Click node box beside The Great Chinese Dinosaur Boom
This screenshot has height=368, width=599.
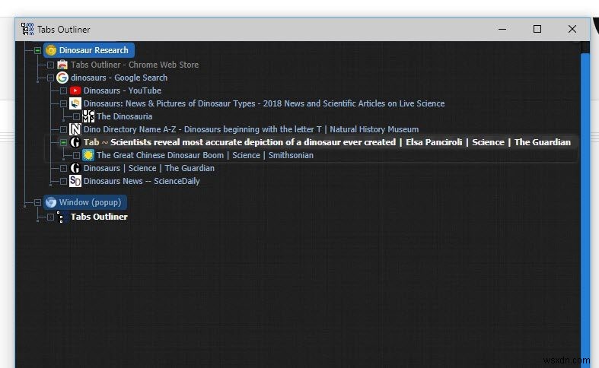(76, 156)
